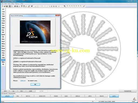
Task: Click the red S refresh toolbar icon
Action: (x=29, y=6)
